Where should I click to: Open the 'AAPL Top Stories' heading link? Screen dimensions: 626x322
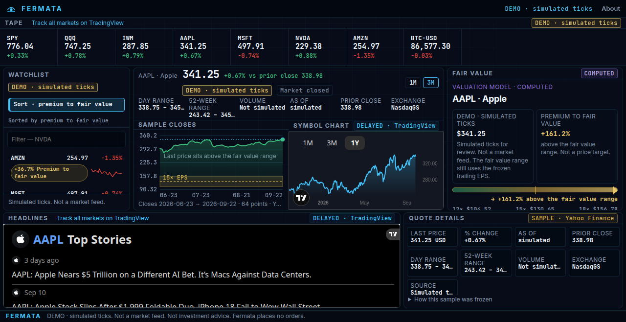(x=82, y=239)
